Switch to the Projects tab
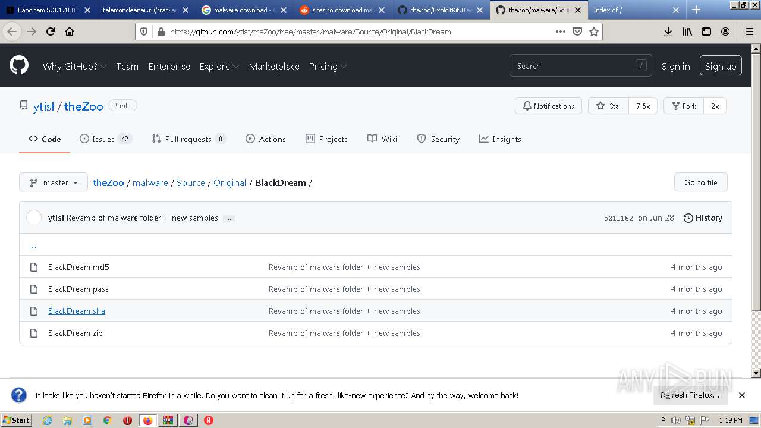Screen dimensions: 761x428 click(x=326, y=139)
